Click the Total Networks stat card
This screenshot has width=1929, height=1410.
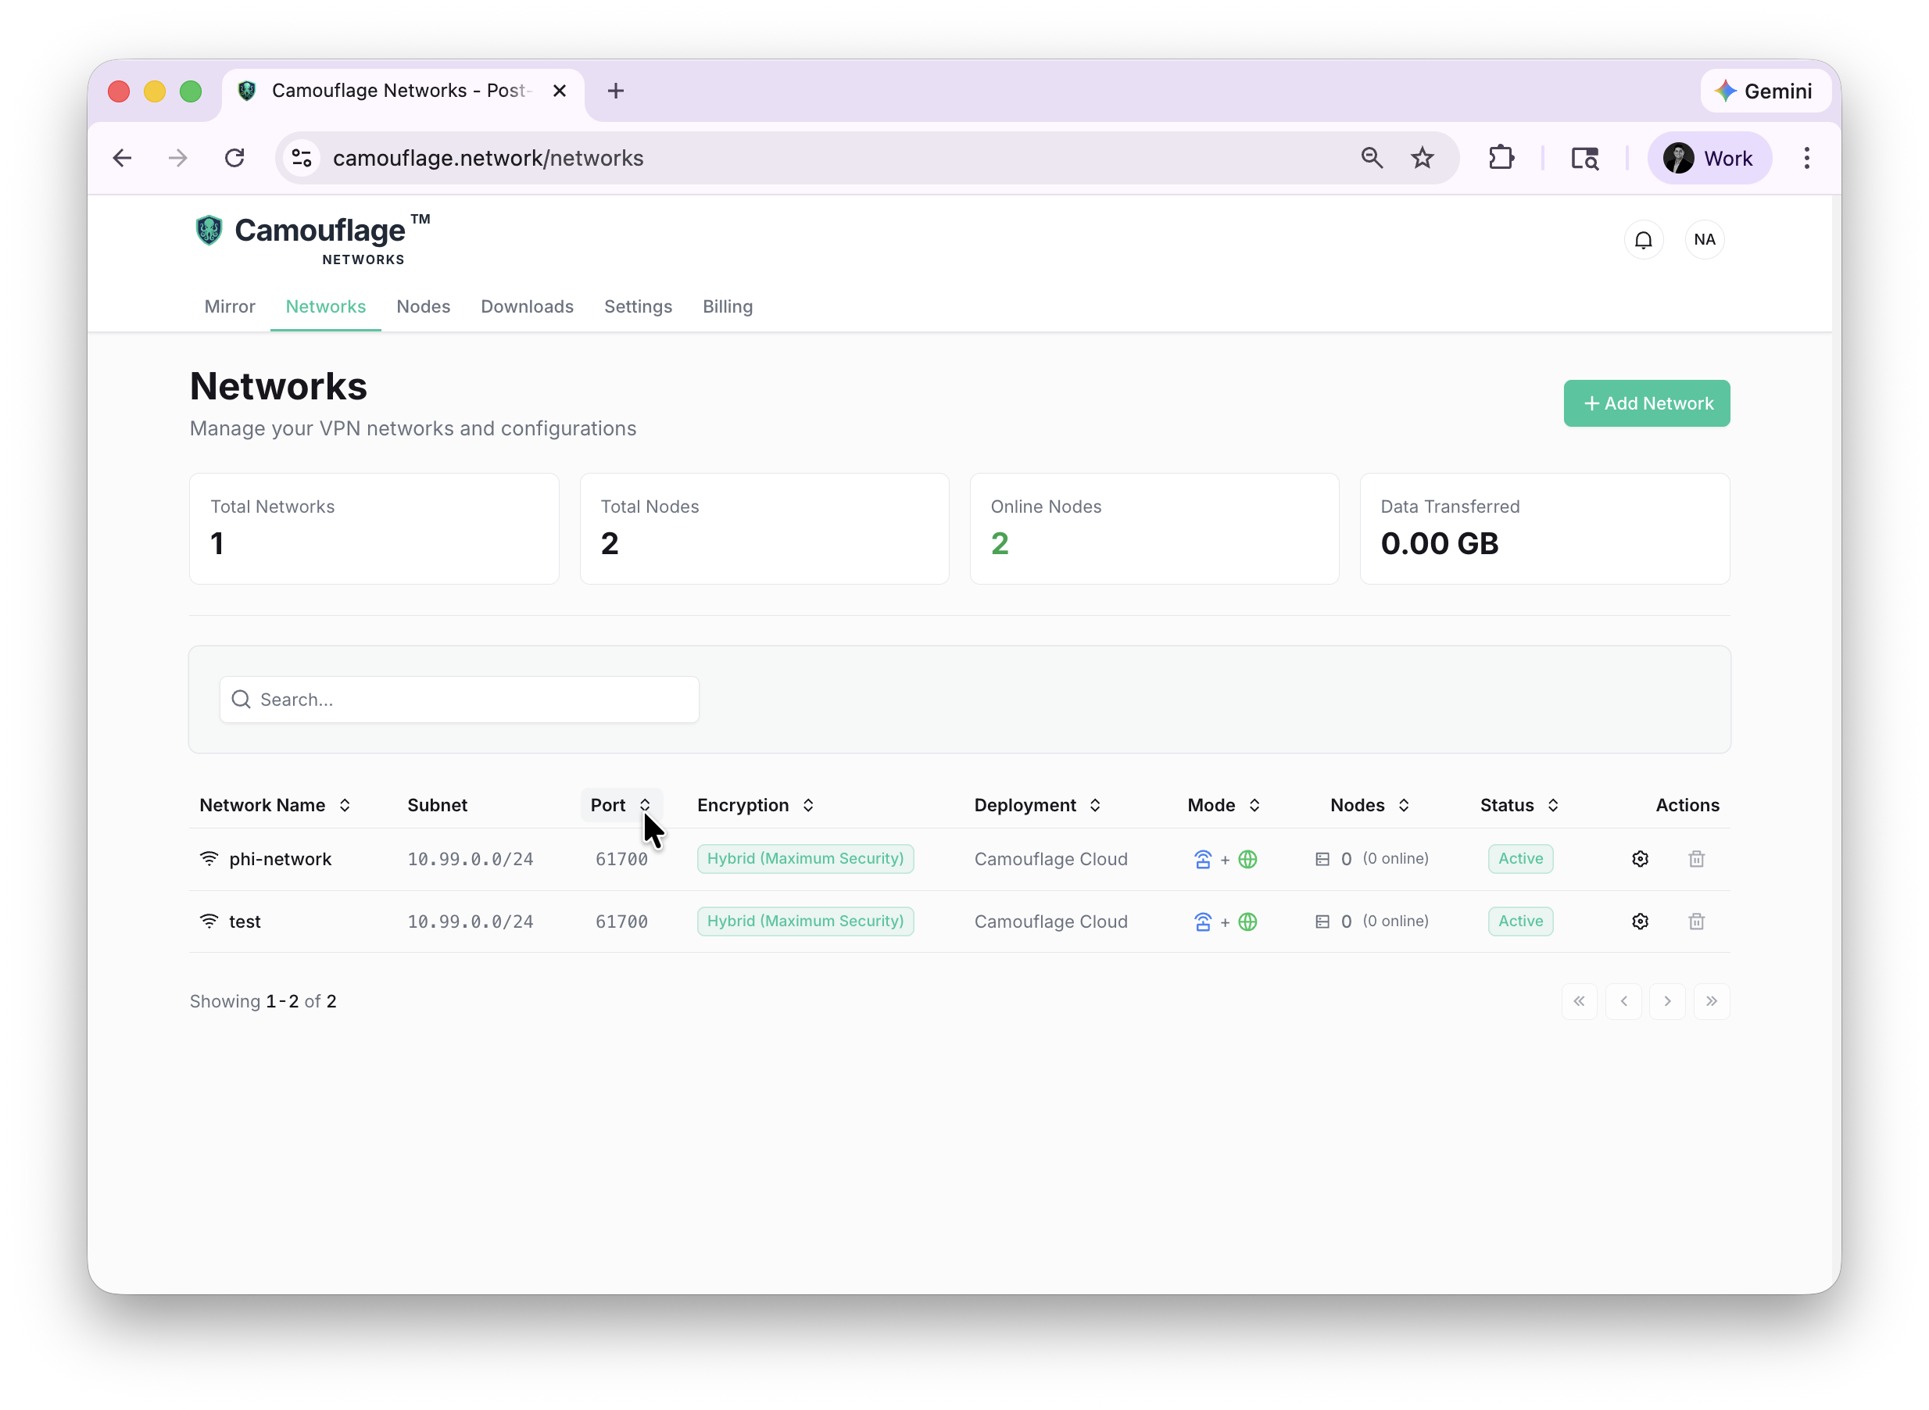(374, 528)
